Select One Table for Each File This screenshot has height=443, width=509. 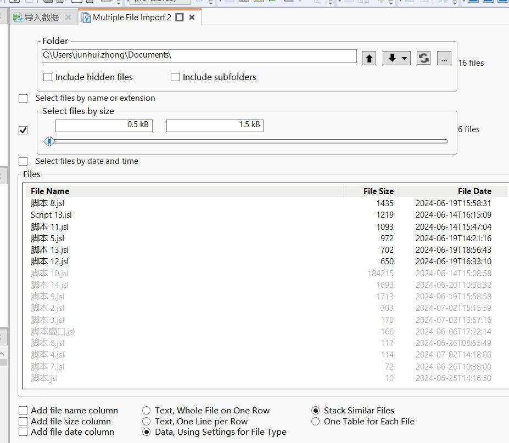315,421
